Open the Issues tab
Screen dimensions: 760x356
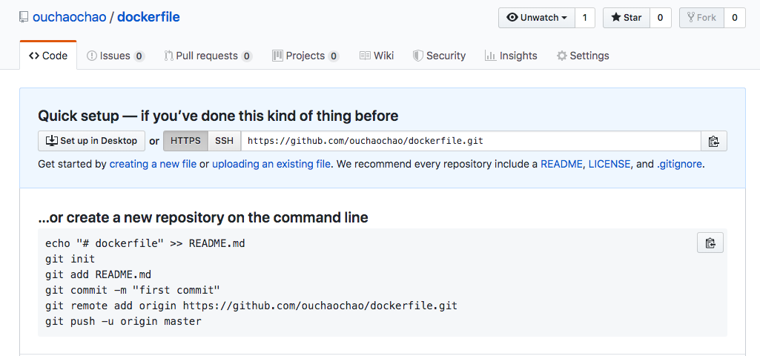pos(116,56)
